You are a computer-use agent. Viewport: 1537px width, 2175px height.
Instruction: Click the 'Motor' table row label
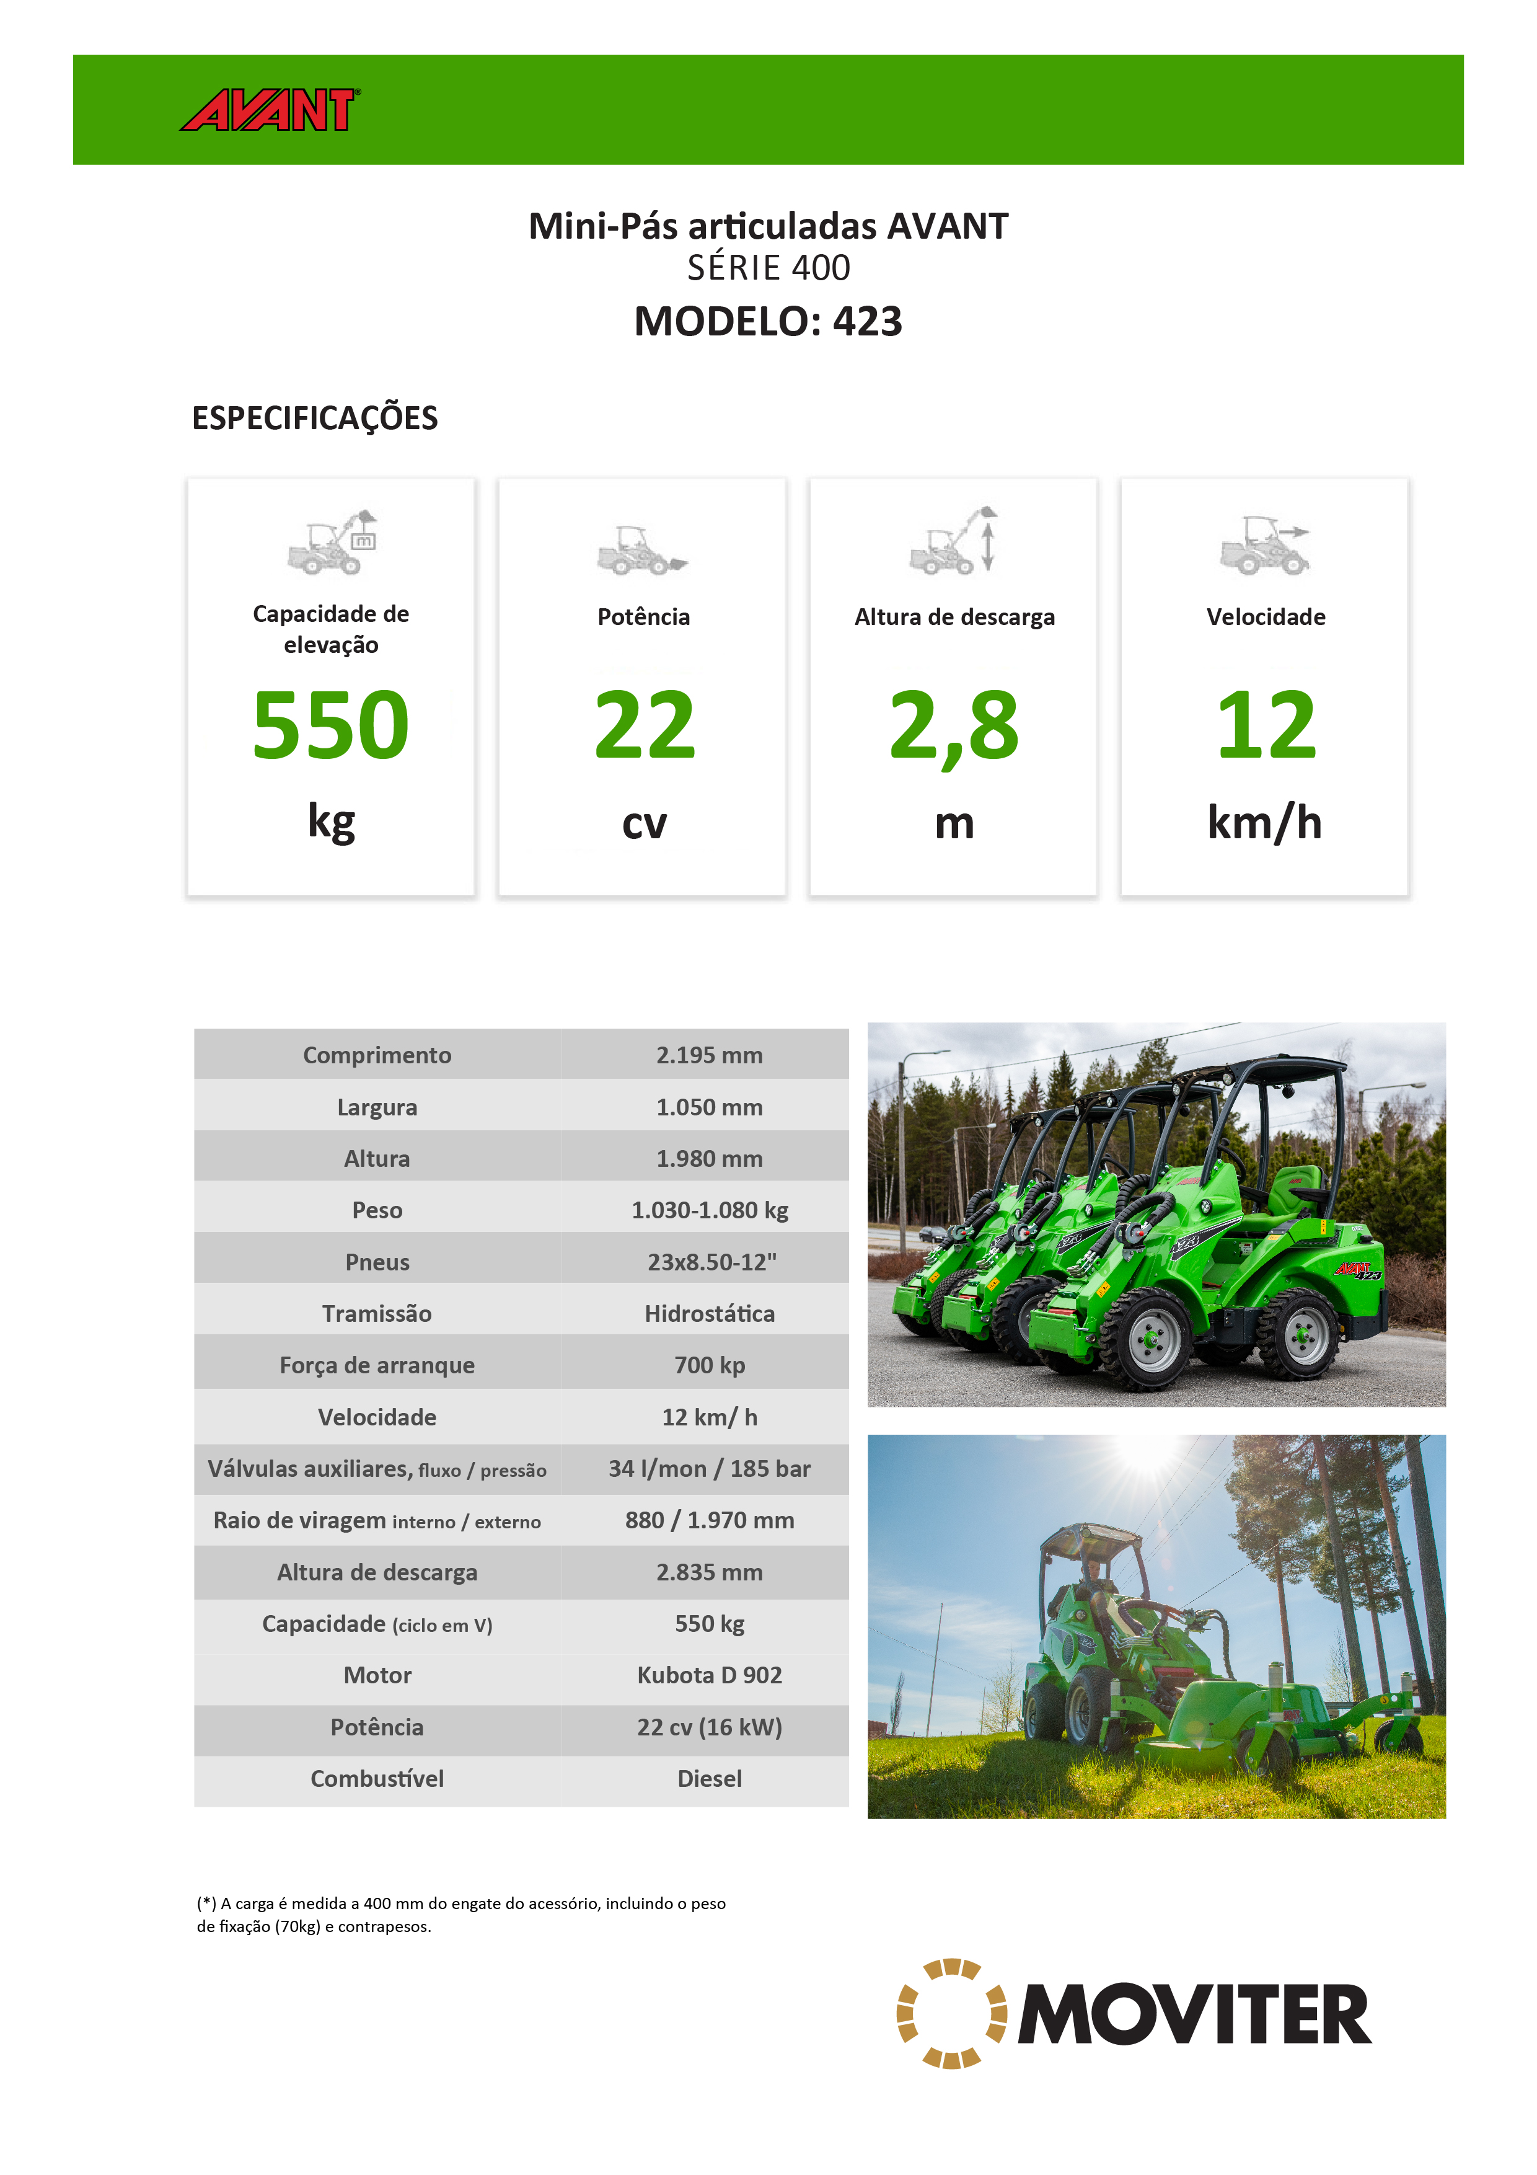[377, 1676]
